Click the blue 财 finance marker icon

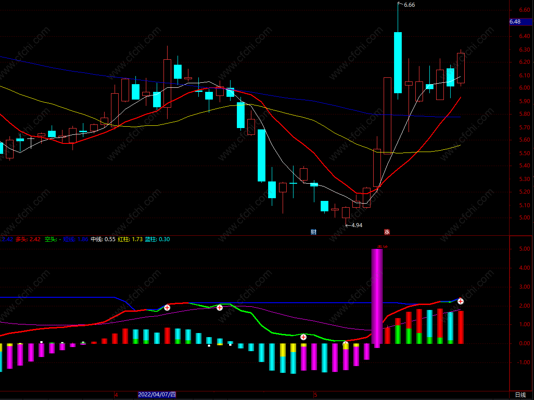point(314,232)
